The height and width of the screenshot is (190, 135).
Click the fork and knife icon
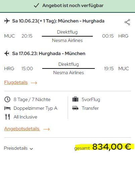click(x=7, y=117)
